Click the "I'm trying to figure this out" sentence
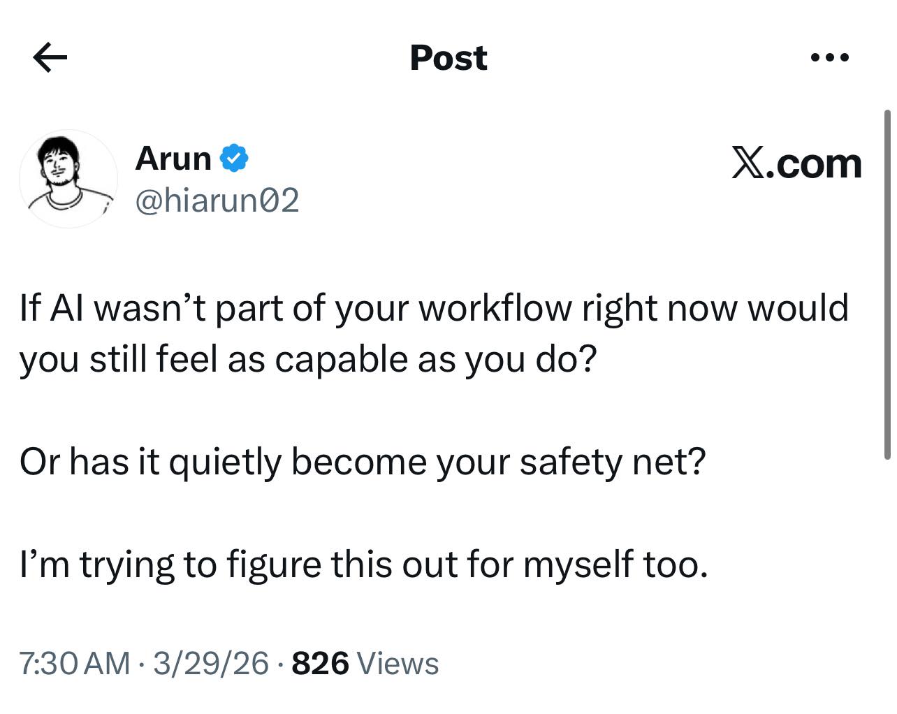Screen dimensions: 897x714 [363, 564]
